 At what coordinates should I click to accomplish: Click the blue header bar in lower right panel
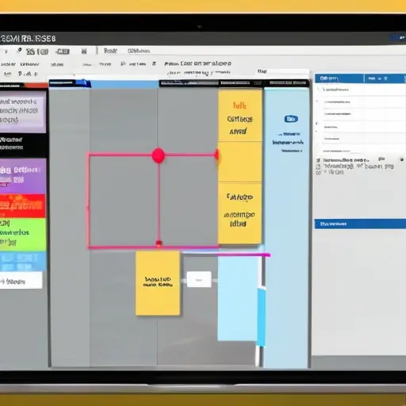pos(360,224)
